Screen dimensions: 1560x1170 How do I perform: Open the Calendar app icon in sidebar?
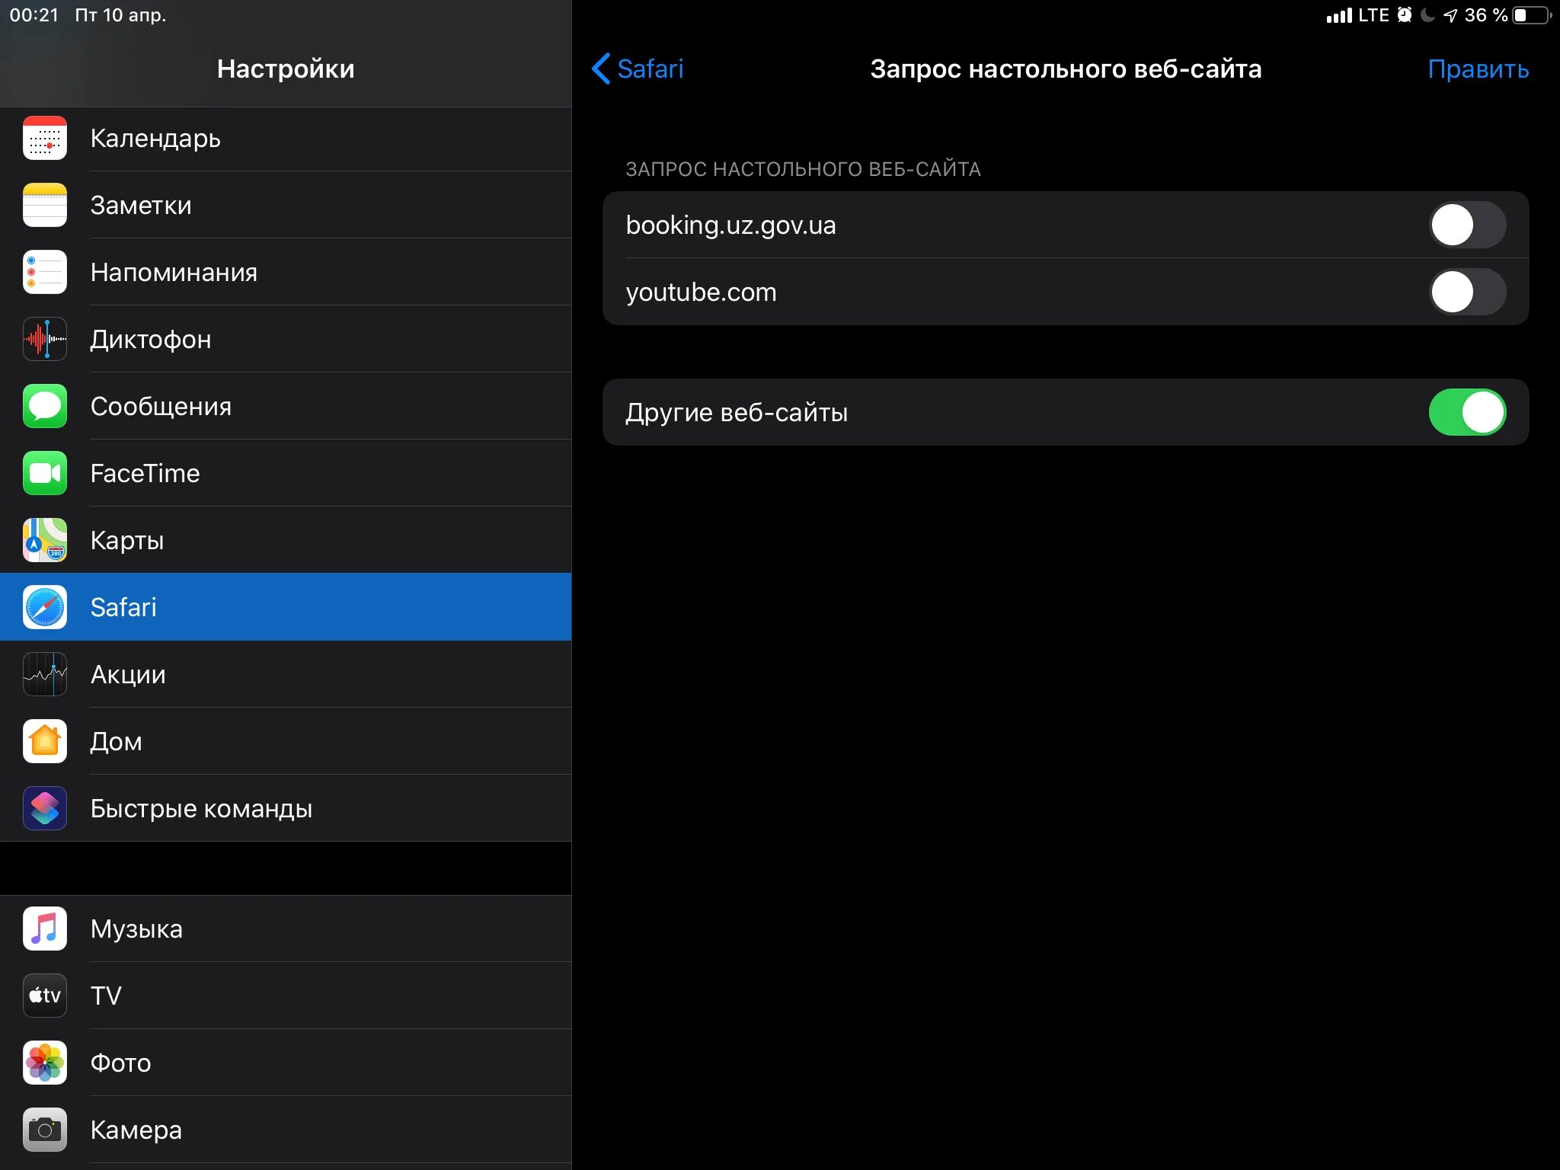[45, 139]
